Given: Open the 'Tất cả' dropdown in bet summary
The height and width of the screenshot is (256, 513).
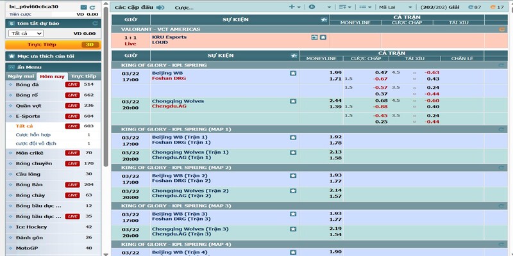Looking at the screenshot, I should pyautogui.click(x=24, y=33).
